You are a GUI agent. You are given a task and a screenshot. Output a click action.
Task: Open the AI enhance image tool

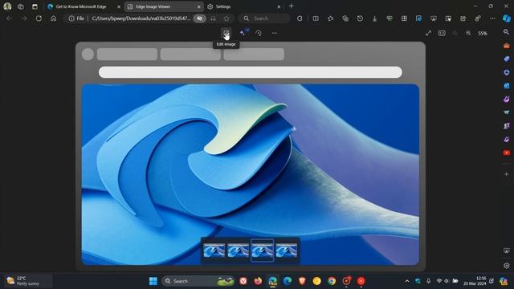pos(243,33)
